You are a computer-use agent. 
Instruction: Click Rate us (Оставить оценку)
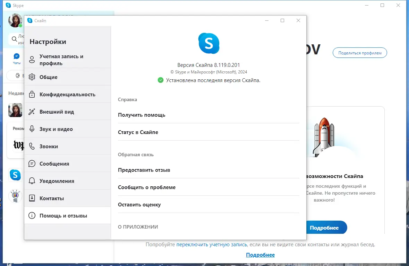208,204
